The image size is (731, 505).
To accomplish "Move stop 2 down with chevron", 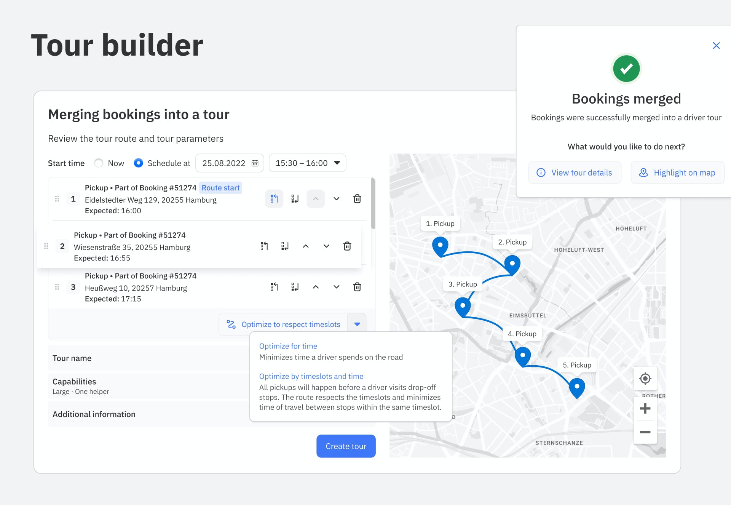I will point(326,246).
